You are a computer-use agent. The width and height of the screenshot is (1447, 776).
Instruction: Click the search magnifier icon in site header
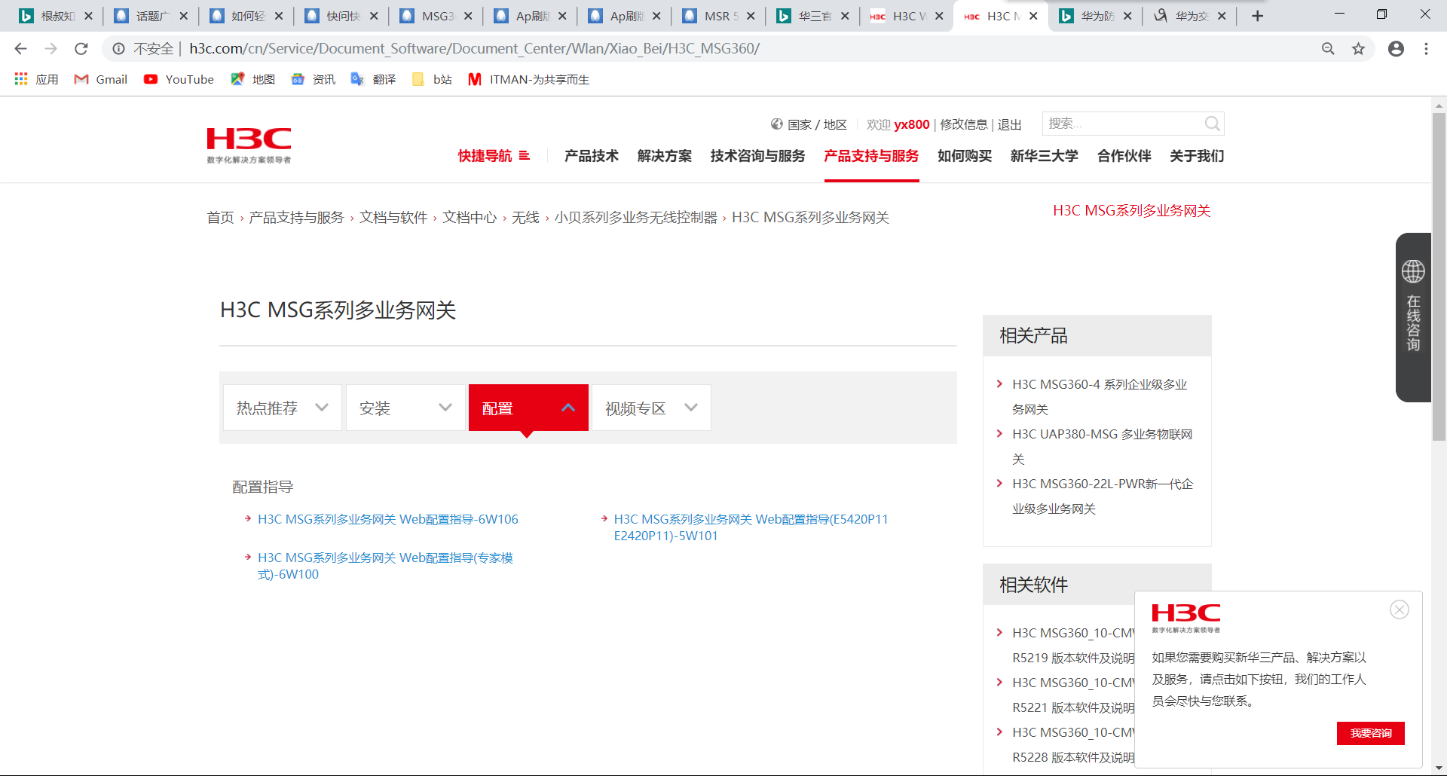tap(1212, 124)
